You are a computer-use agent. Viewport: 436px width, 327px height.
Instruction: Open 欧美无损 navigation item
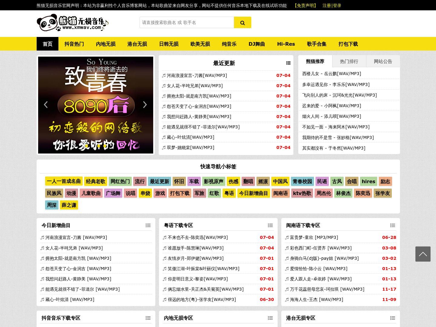200,44
